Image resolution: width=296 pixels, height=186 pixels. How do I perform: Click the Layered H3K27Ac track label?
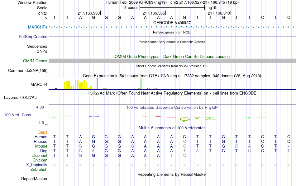point(20,98)
